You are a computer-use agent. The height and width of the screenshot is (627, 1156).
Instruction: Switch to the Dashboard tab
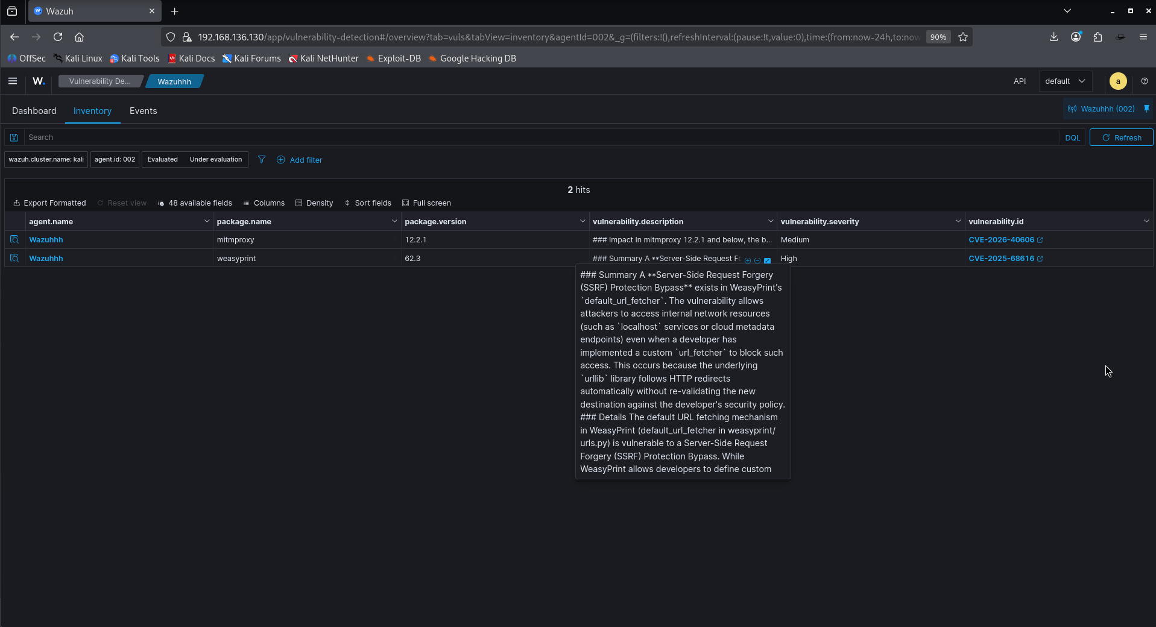coord(34,111)
